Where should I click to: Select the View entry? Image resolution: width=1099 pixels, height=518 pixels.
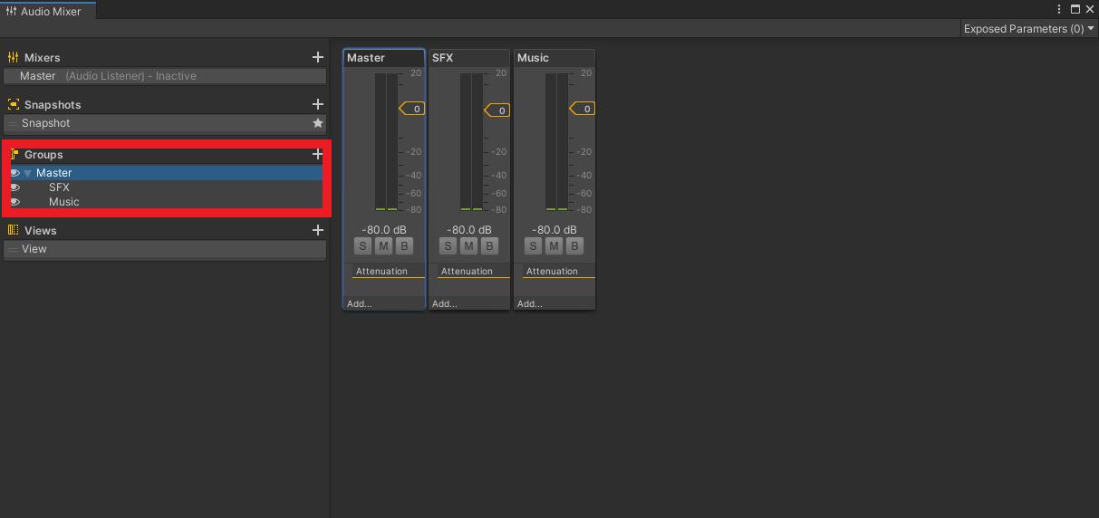coord(165,249)
